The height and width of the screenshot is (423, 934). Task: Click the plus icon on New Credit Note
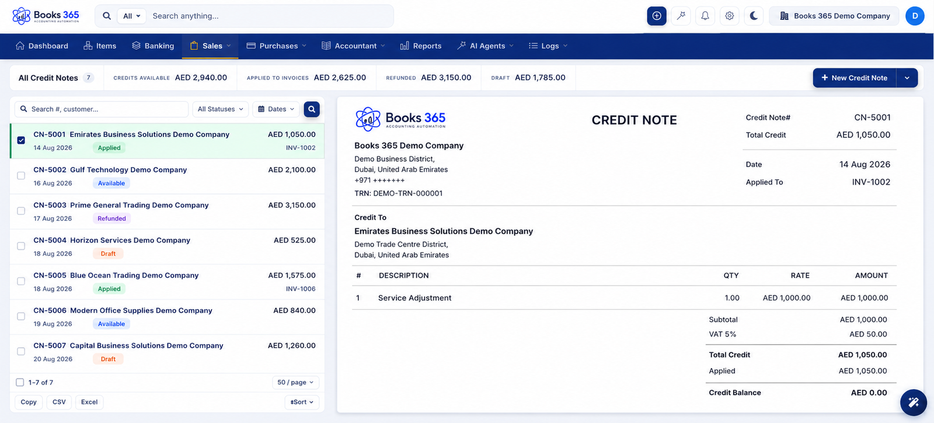coord(825,78)
